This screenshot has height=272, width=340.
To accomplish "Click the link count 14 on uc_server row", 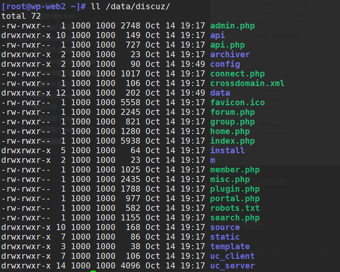I will [x=61, y=266].
